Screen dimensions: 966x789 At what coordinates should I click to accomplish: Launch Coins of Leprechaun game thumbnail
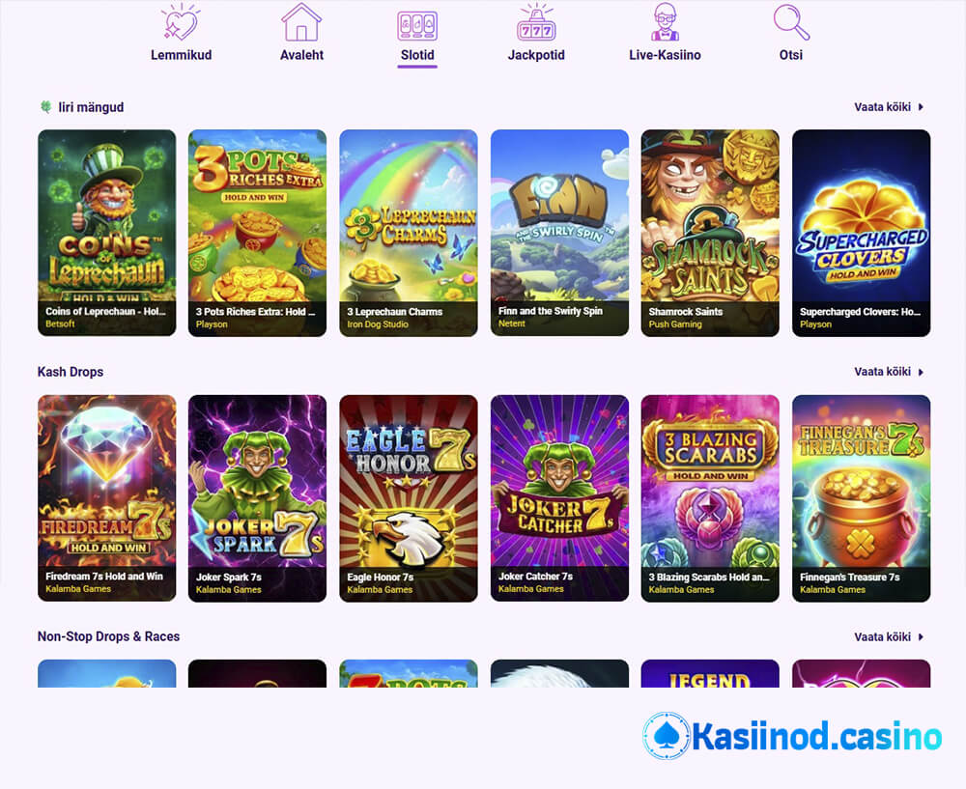coord(106,233)
